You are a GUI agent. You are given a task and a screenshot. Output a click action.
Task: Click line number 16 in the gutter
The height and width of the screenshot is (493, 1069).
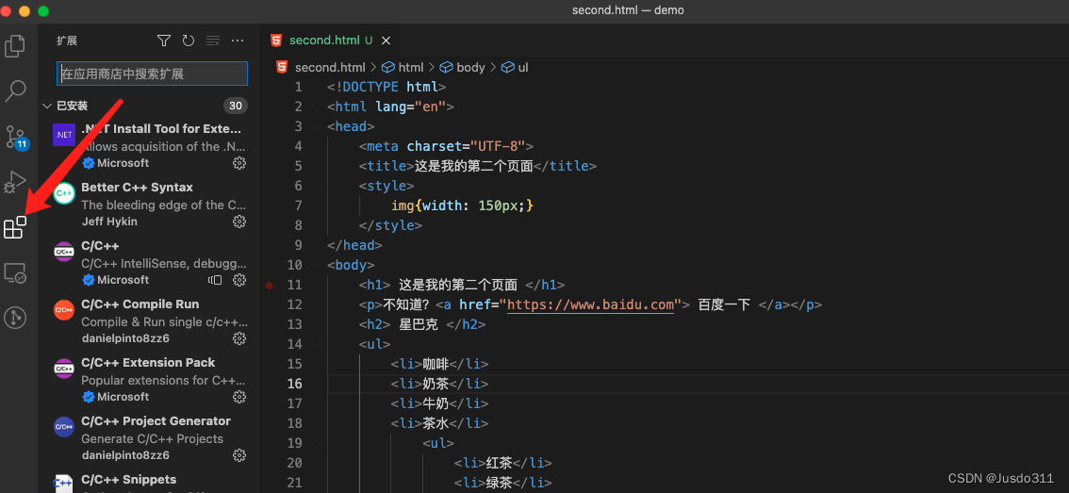coord(294,384)
